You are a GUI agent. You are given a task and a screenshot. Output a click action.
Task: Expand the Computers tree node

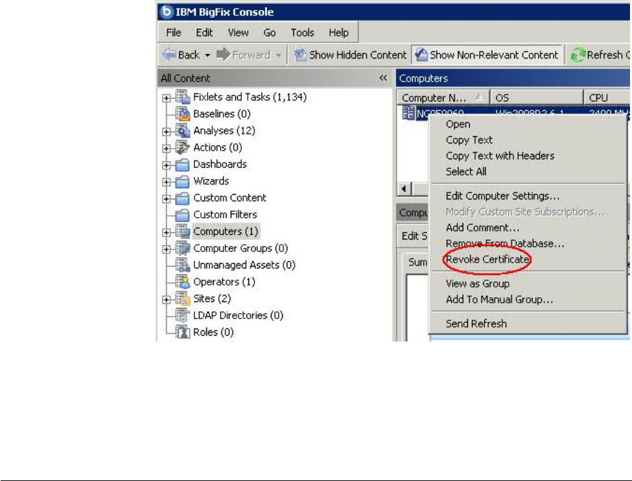166,232
